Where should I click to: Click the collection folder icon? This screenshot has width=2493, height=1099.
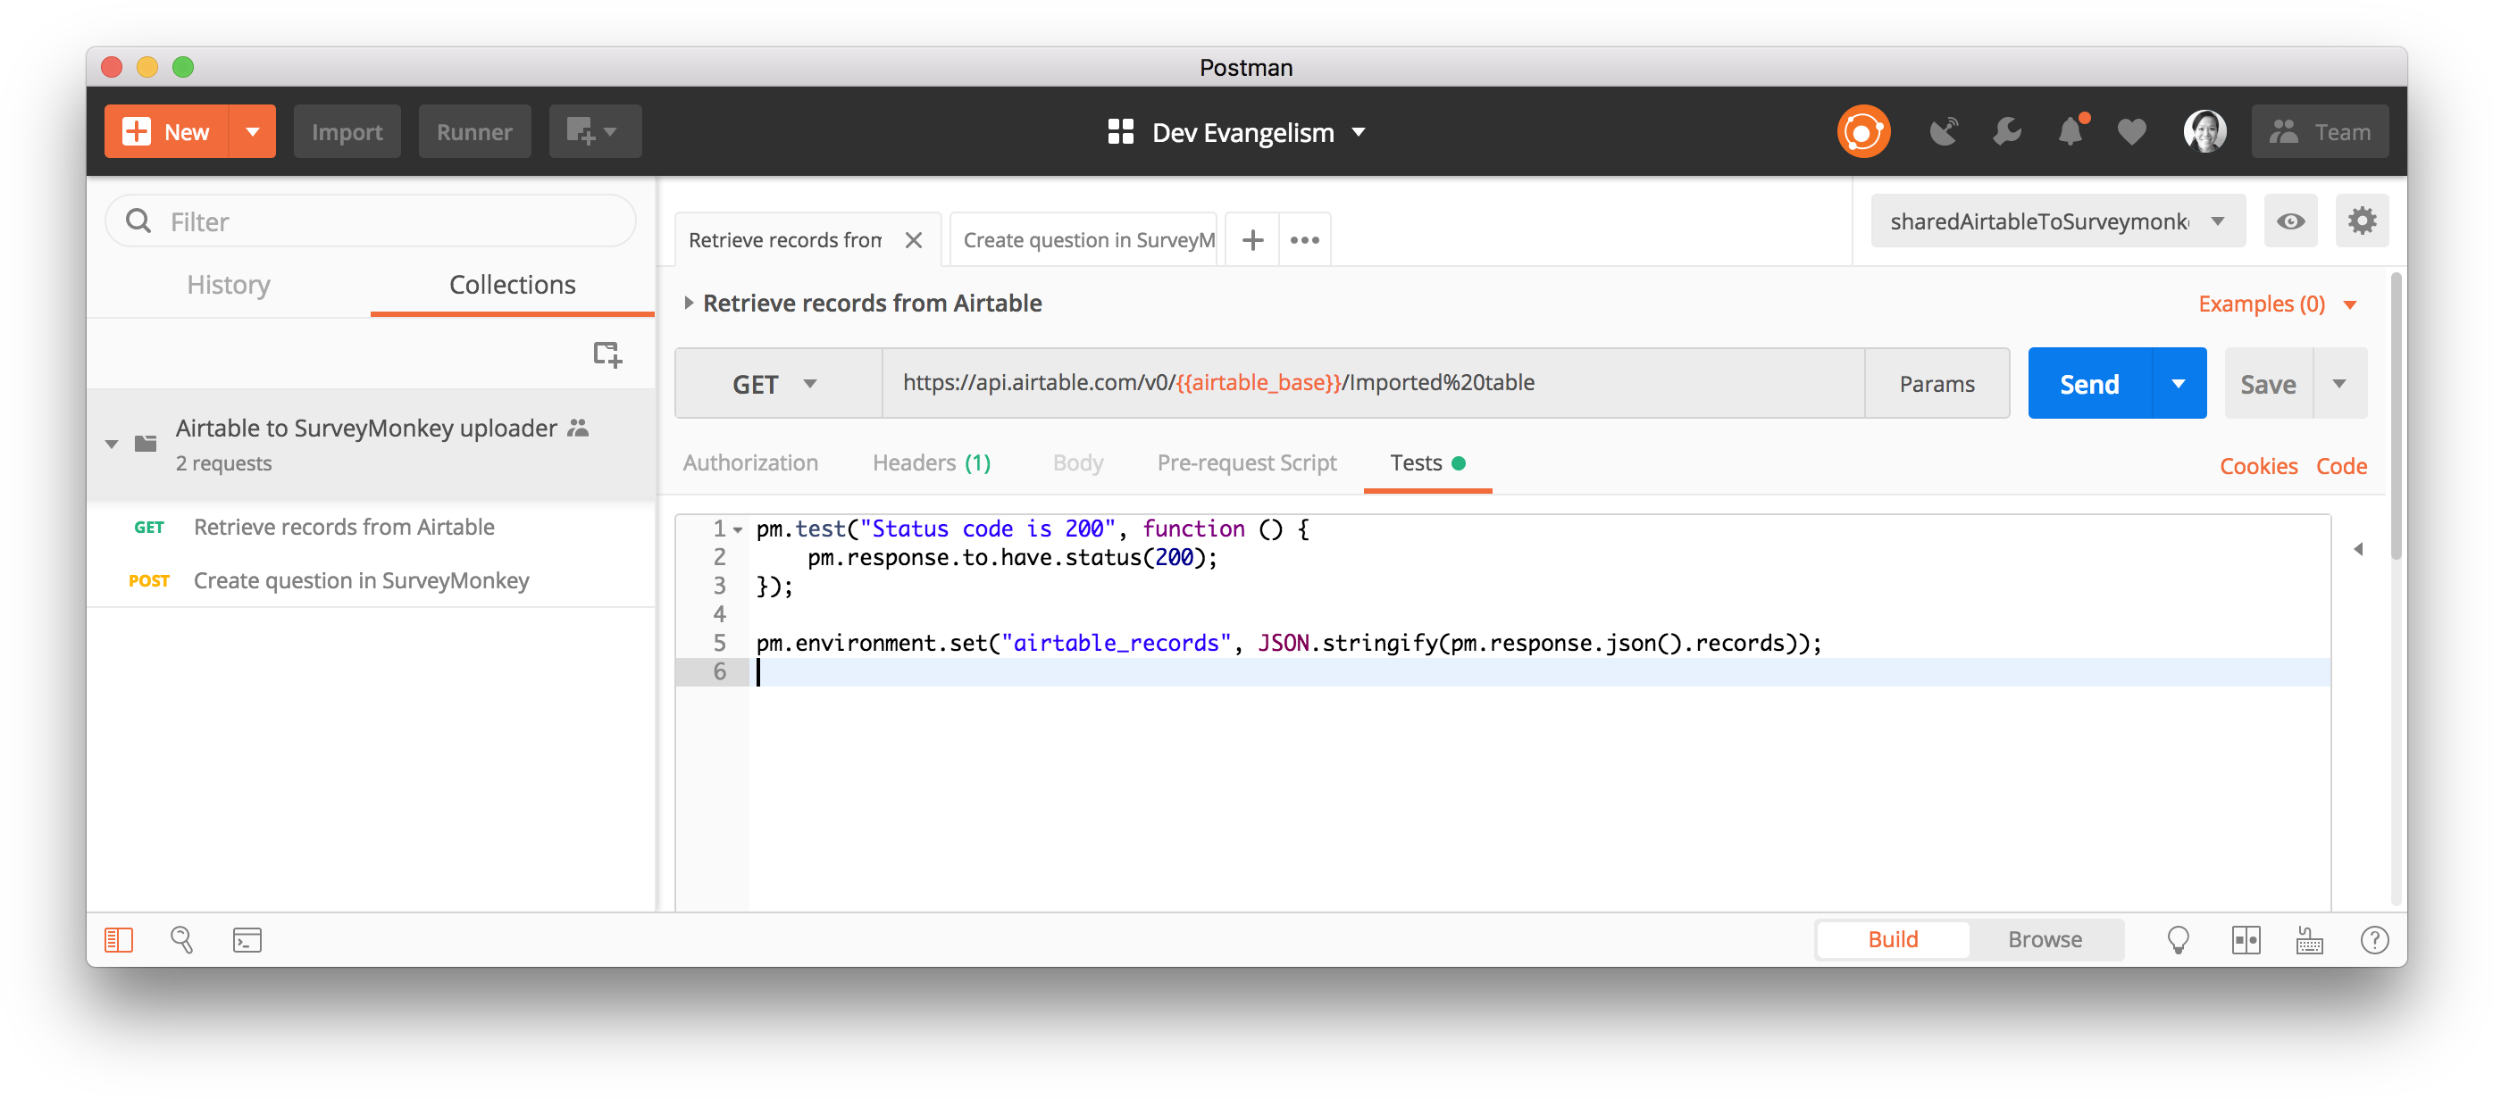tap(146, 443)
